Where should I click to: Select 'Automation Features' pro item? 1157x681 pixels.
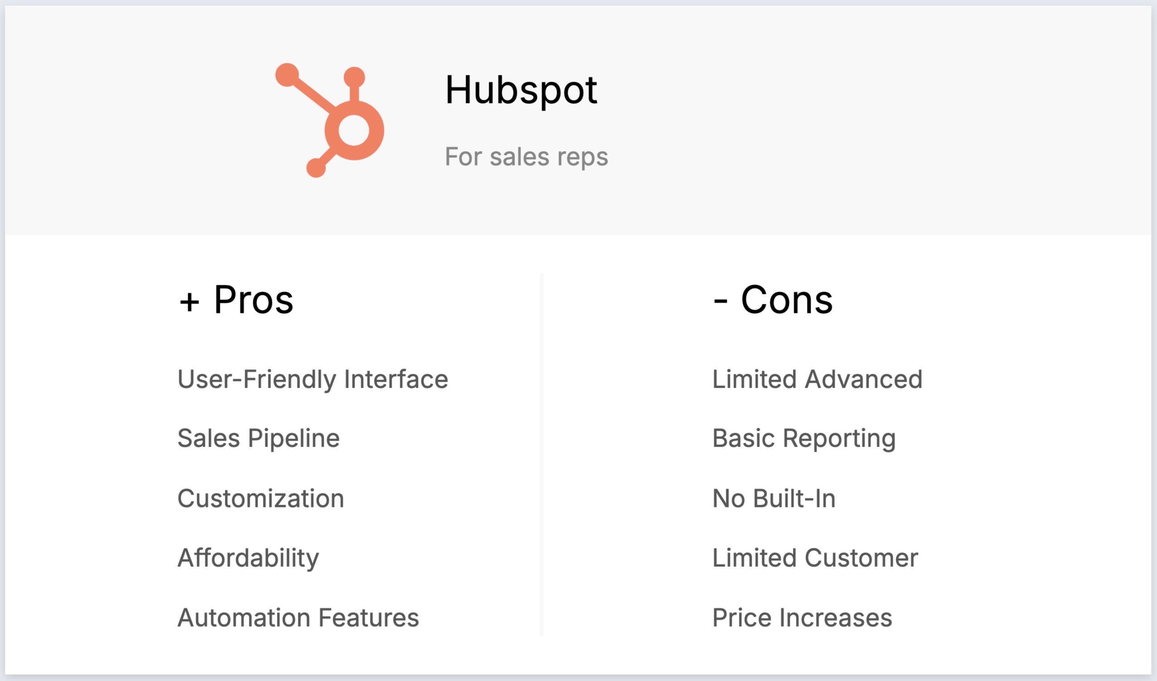pos(298,618)
